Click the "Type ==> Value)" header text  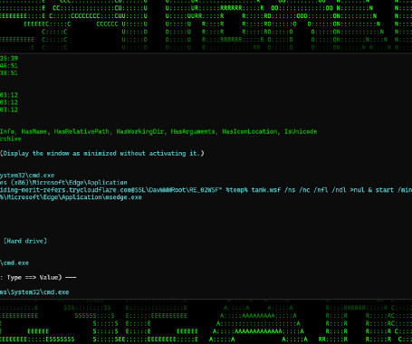[34, 277]
